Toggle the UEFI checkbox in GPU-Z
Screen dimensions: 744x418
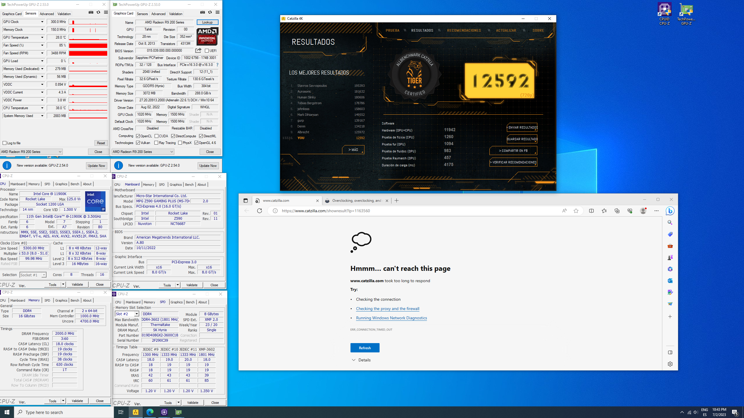(x=207, y=51)
